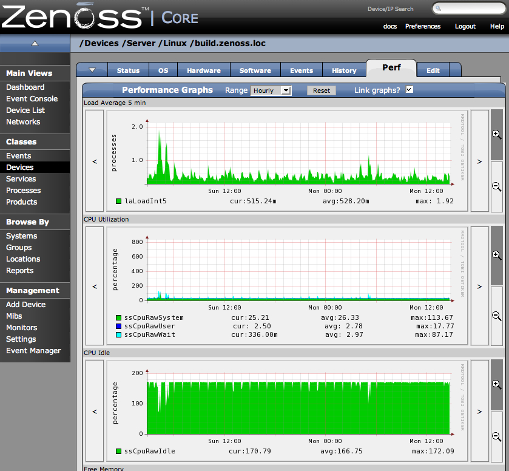The width and height of the screenshot is (509, 471).
Task: Open the Events tab
Action: tap(302, 70)
